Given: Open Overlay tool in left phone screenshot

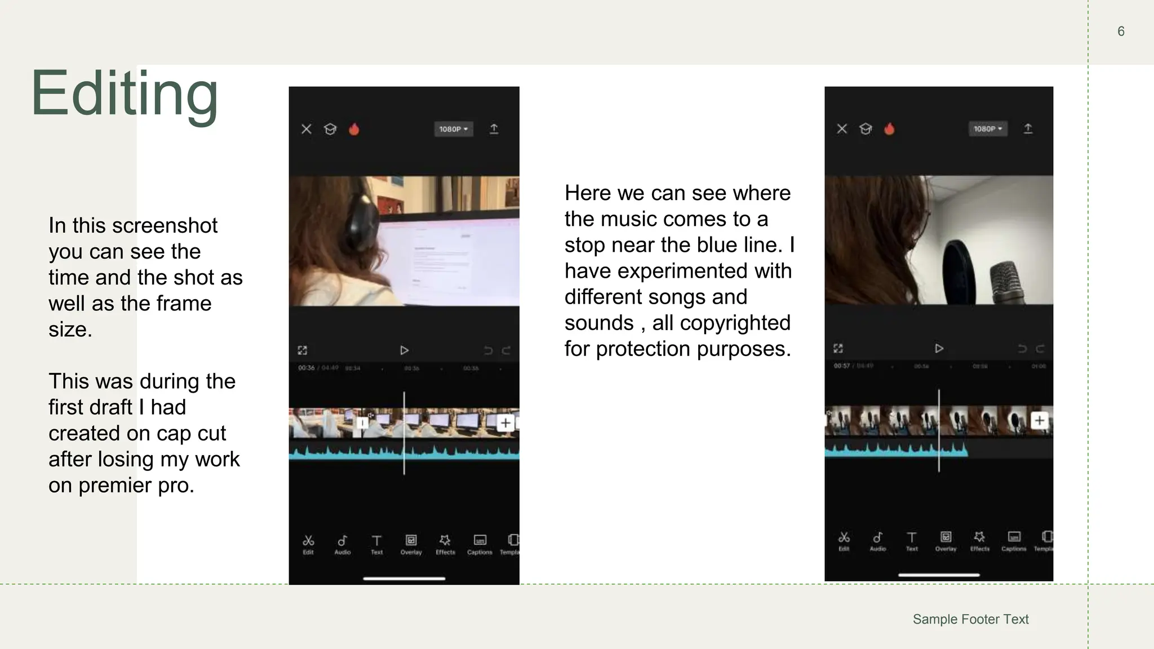Looking at the screenshot, I should coord(411,543).
